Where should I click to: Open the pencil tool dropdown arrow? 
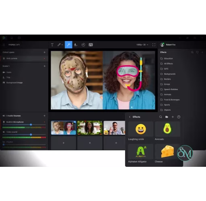(x=62, y=45)
